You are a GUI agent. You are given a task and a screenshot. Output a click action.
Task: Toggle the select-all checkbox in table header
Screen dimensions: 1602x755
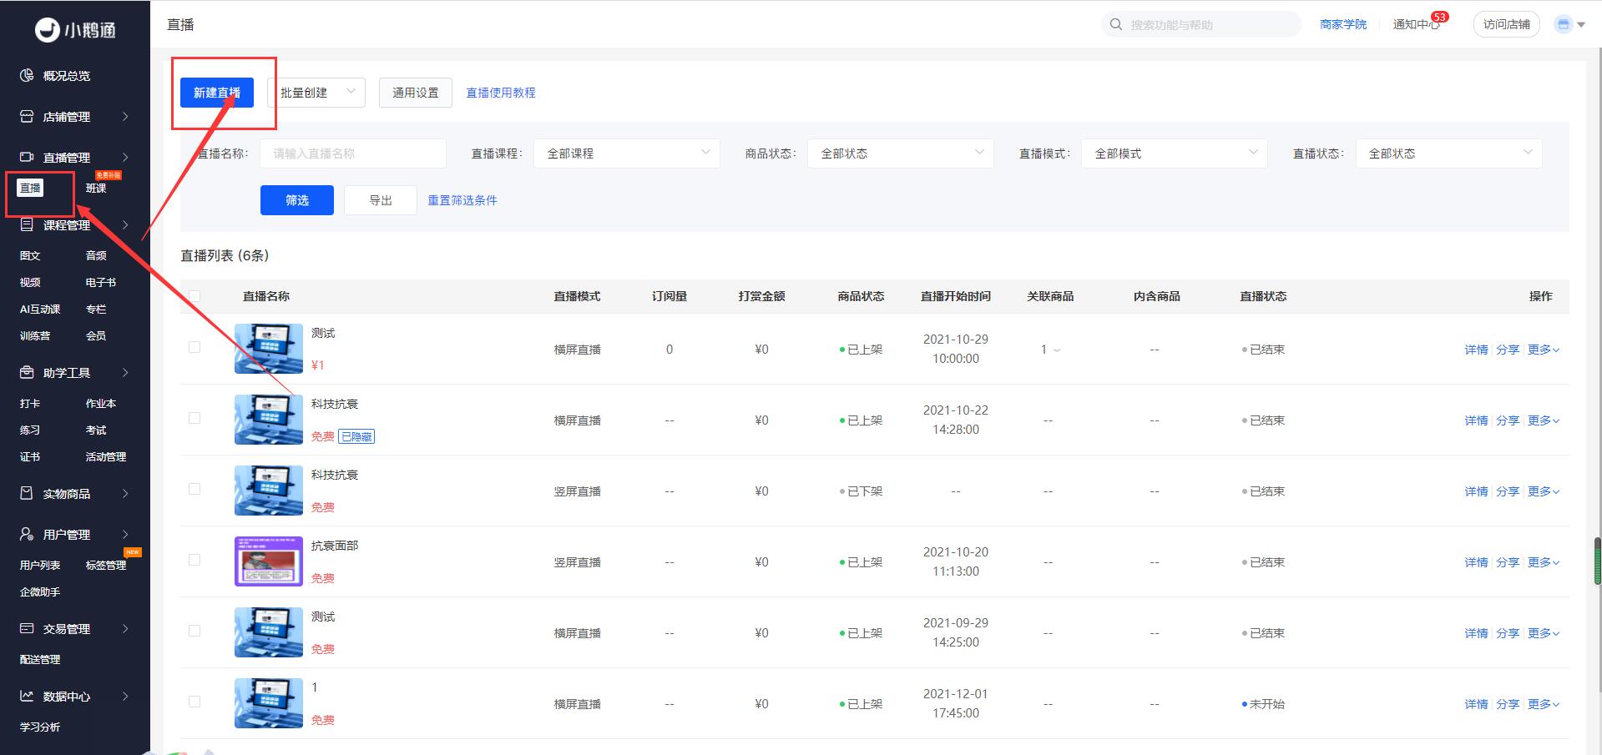(195, 296)
